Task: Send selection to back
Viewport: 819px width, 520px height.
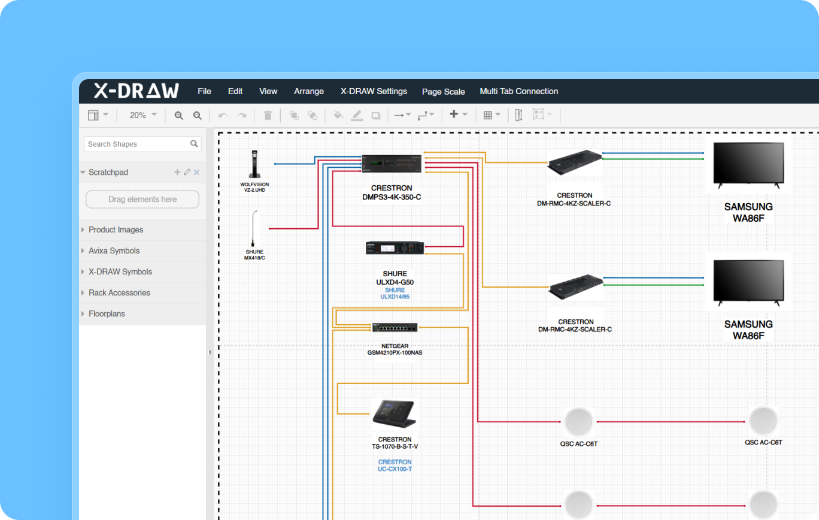Action: 313,115
